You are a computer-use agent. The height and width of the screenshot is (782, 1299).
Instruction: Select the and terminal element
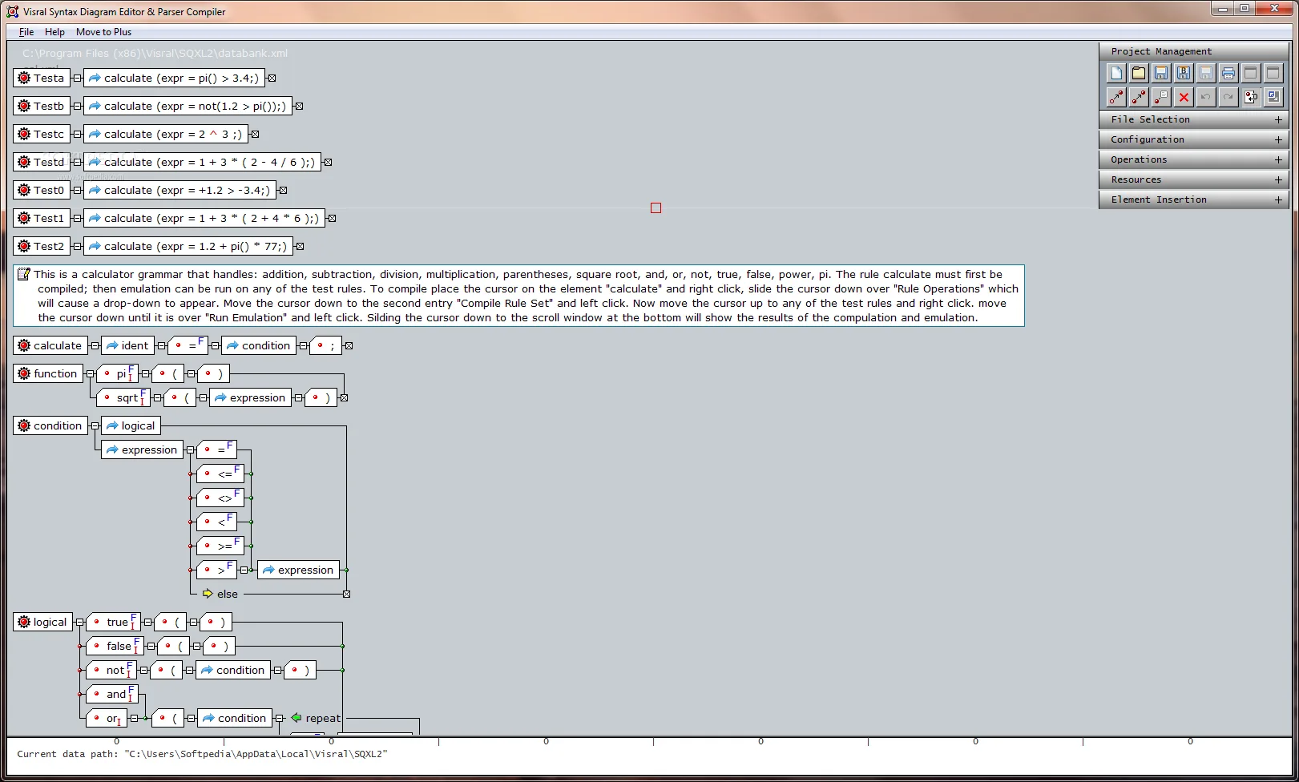pyautogui.click(x=112, y=694)
